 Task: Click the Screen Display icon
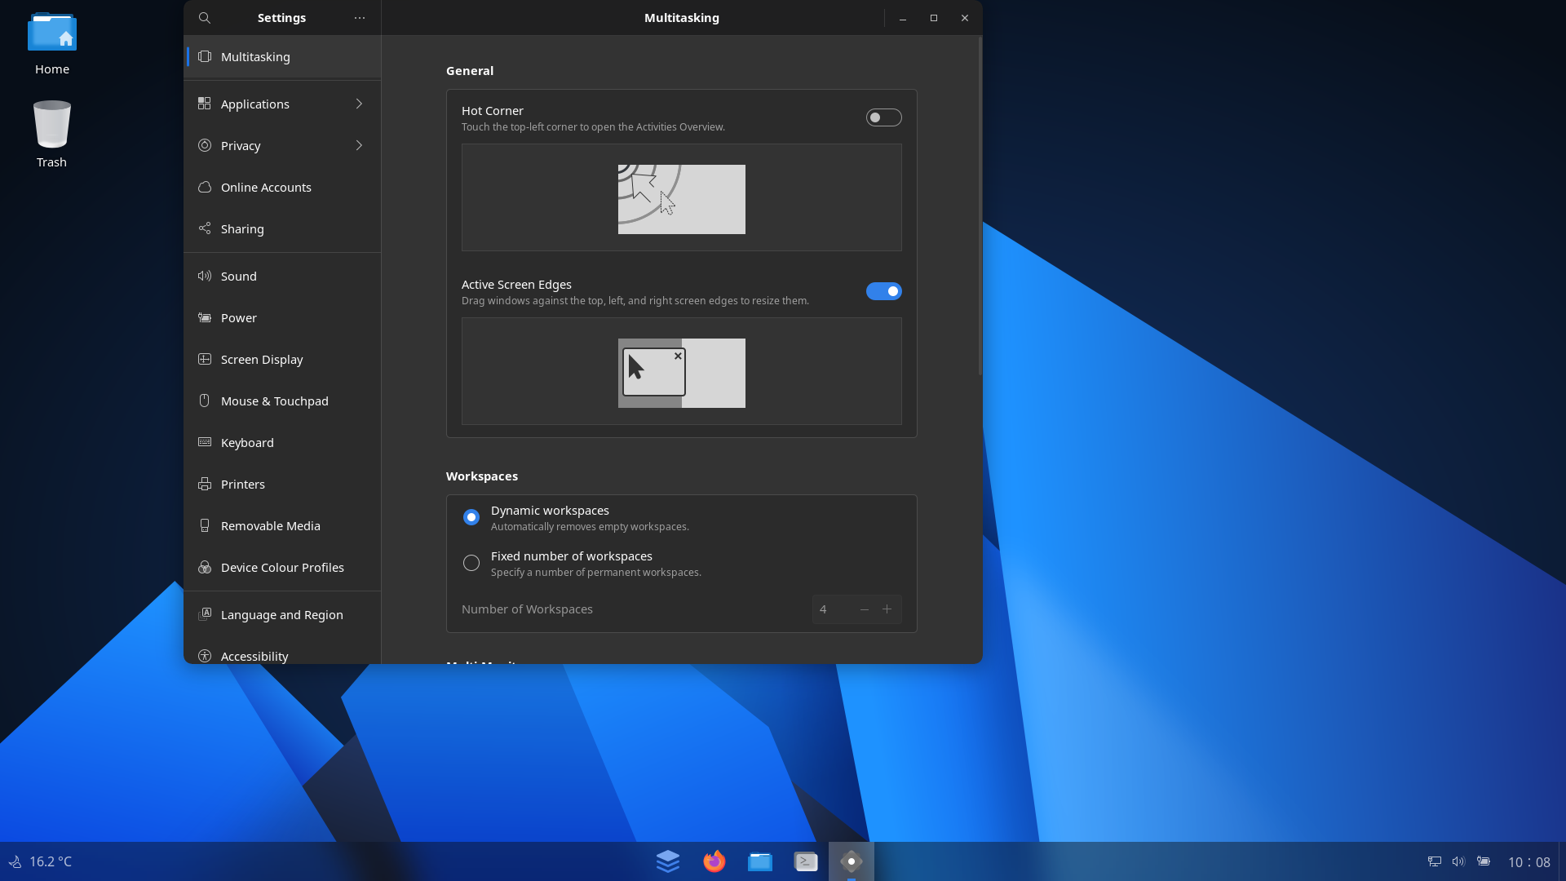pos(205,360)
